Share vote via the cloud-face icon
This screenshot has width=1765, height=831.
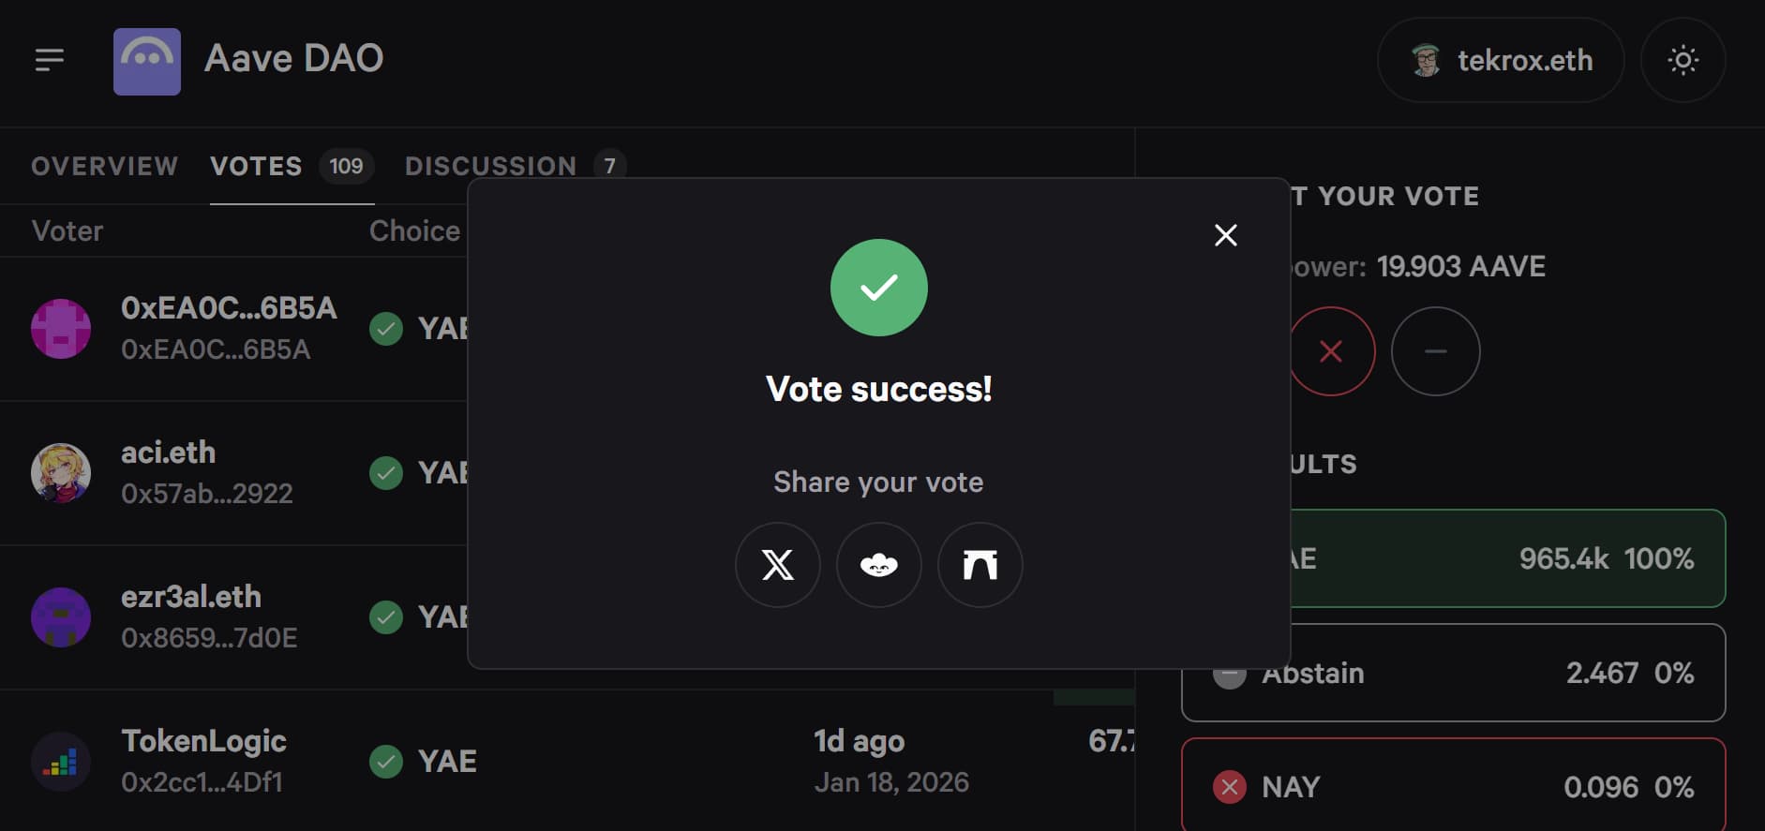[x=878, y=565]
